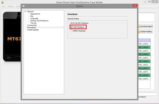The height and width of the screenshot is (104, 159).
Task: Open Connection settings in the tree
Action: click(x=32, y=25)
